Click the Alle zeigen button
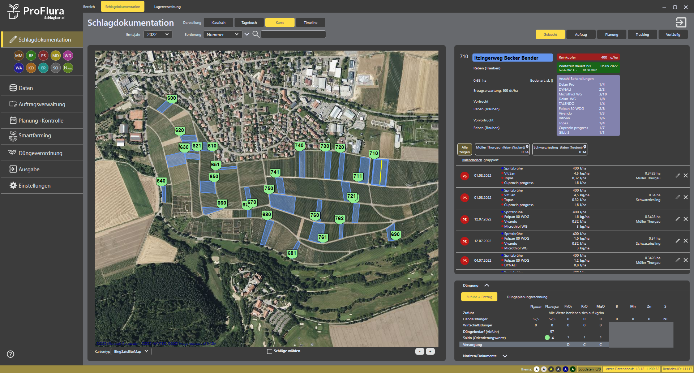The image size is (694, 373). pyautogui.click(x=464, y=150)
